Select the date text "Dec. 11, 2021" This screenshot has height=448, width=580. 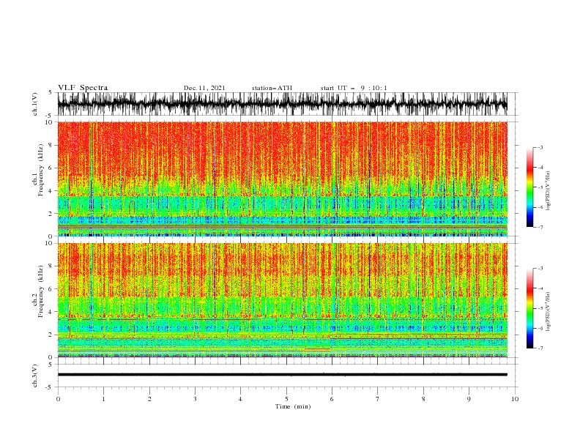click(204, 88)
